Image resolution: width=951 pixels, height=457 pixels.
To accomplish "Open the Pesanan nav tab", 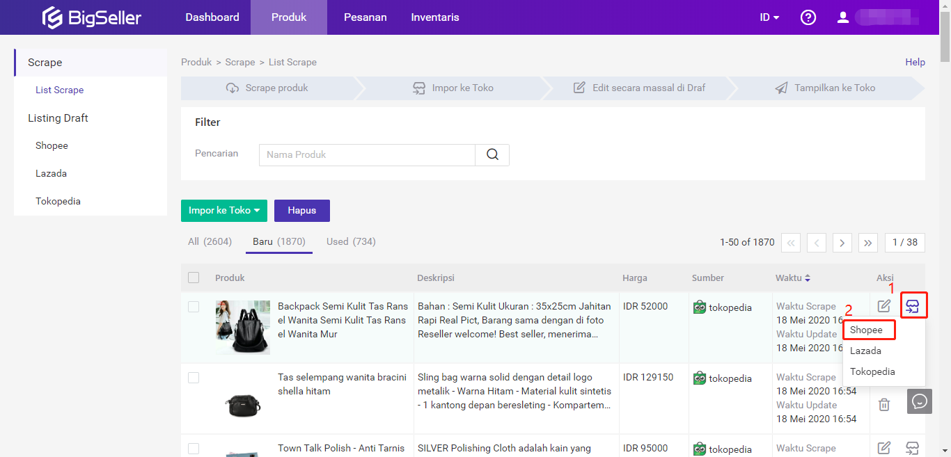I will tap(366, 17).
